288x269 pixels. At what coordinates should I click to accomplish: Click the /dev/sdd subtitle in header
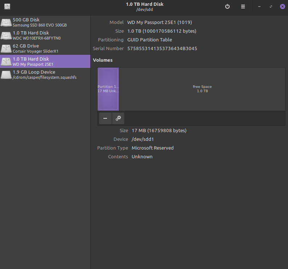tap(145, 9)
